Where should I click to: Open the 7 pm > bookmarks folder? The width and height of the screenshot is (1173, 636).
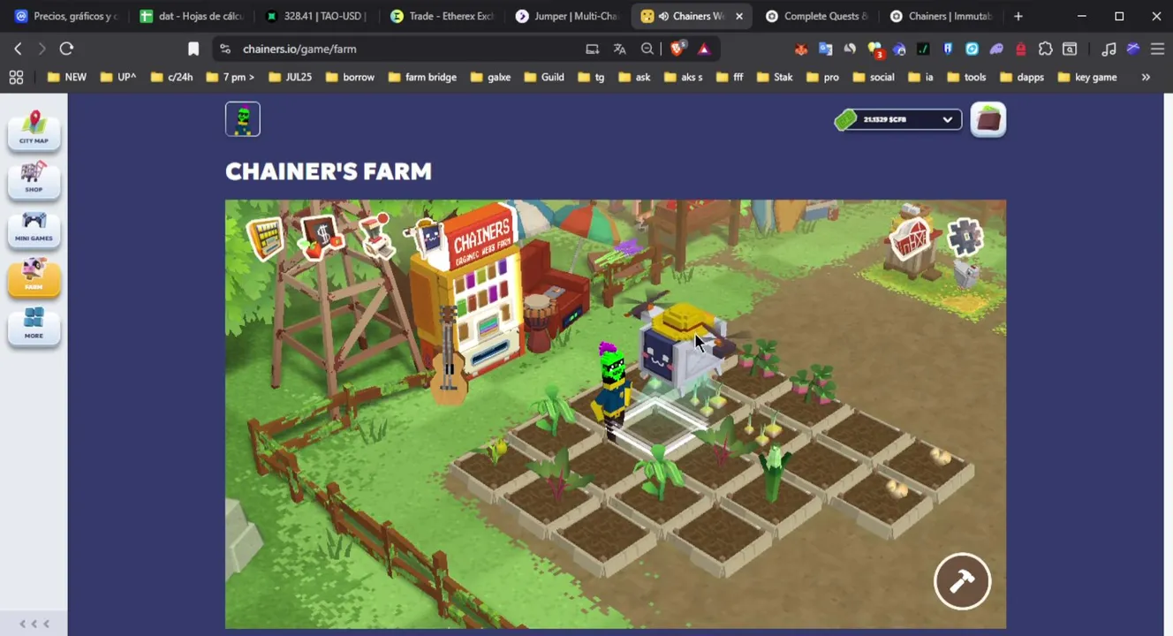click(x=231, y=77)
